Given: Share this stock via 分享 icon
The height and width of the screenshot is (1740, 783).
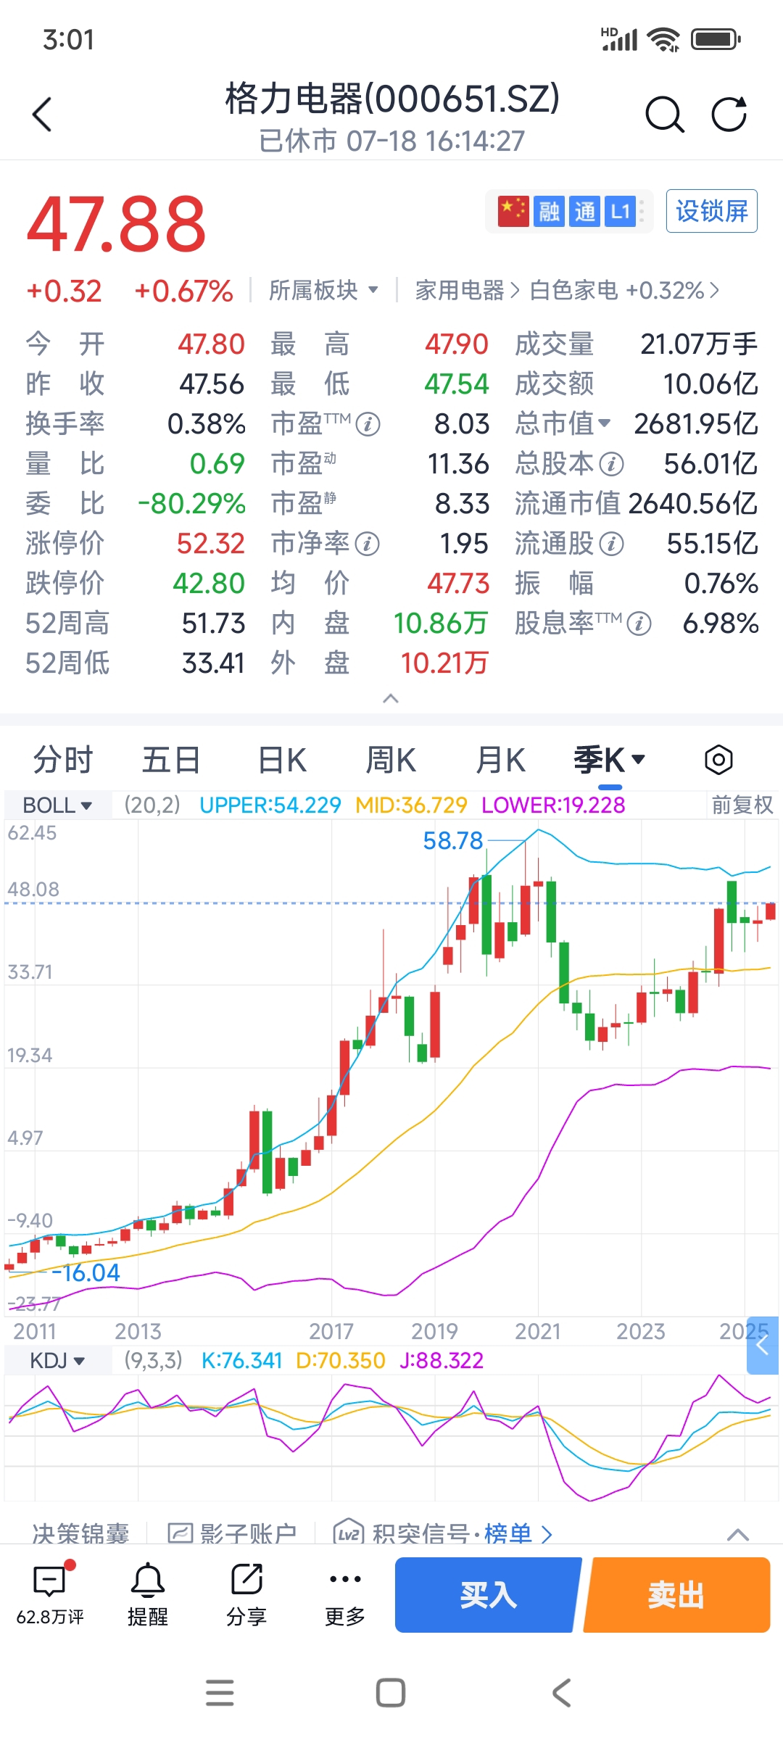Looking at the screenshot, I should [x=246, y=1595].
